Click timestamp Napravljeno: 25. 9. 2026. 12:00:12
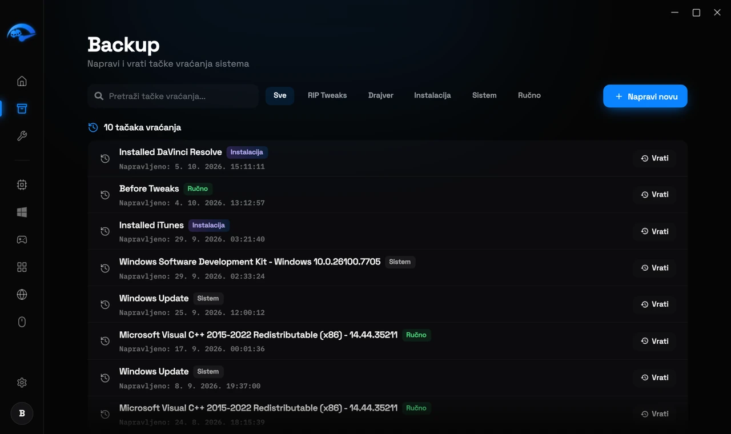This screenshot has height=434, width=731. click(192, 312)
